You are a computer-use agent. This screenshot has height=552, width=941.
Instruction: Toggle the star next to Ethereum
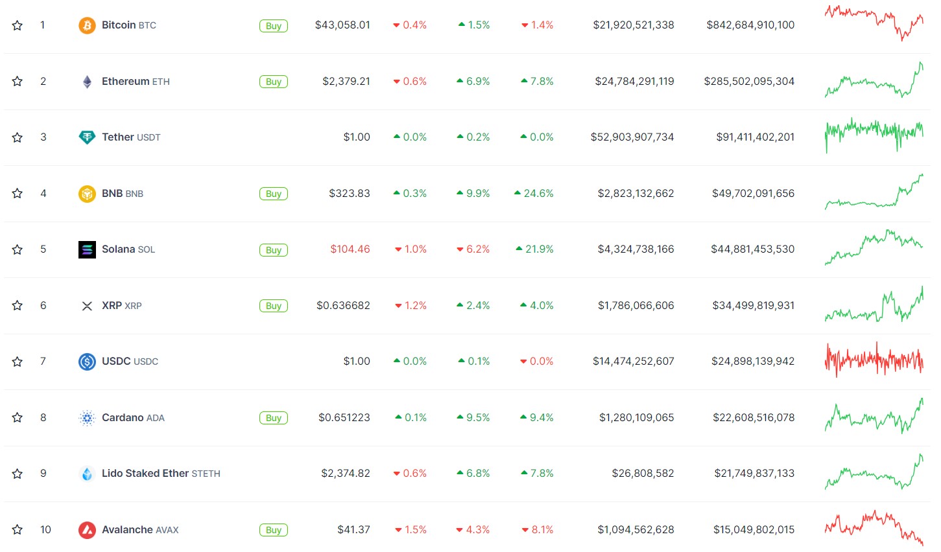point(18,81)
